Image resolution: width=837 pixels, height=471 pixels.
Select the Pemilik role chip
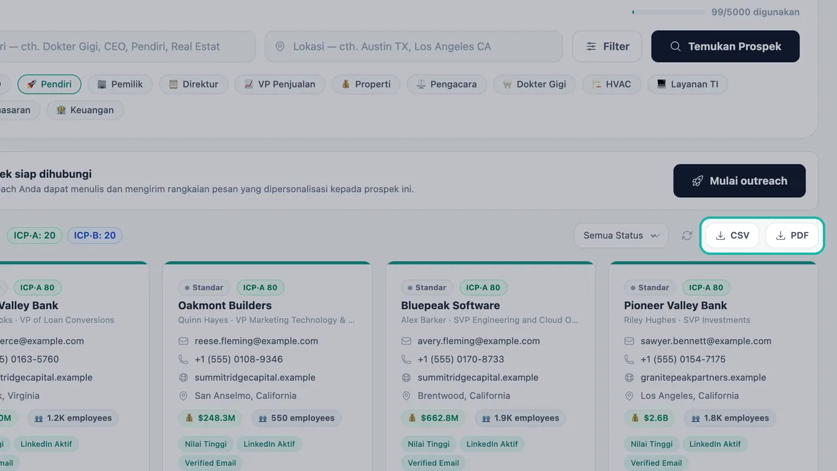point(120,84)
